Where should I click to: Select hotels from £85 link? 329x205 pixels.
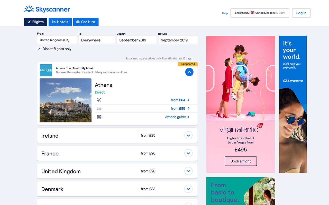point(180,108)
